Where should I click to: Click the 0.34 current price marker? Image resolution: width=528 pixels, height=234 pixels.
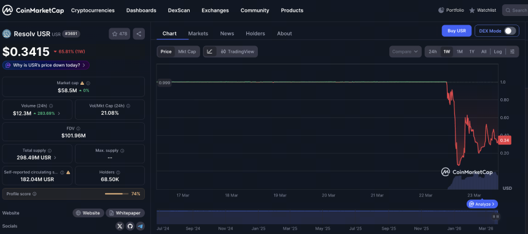505,141
